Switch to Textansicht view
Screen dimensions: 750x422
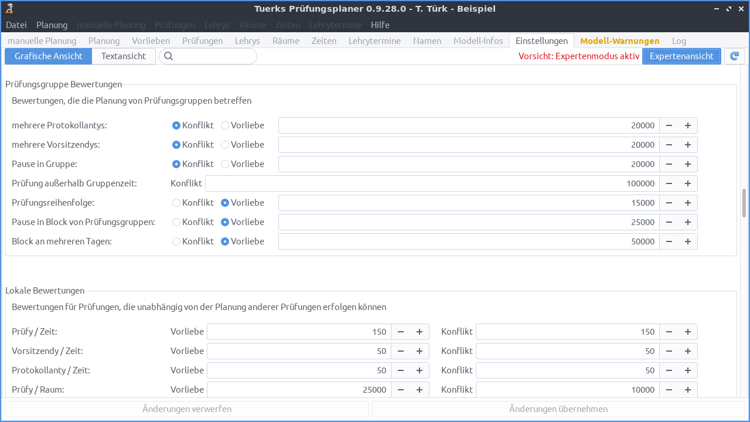[x=123, y=56]
